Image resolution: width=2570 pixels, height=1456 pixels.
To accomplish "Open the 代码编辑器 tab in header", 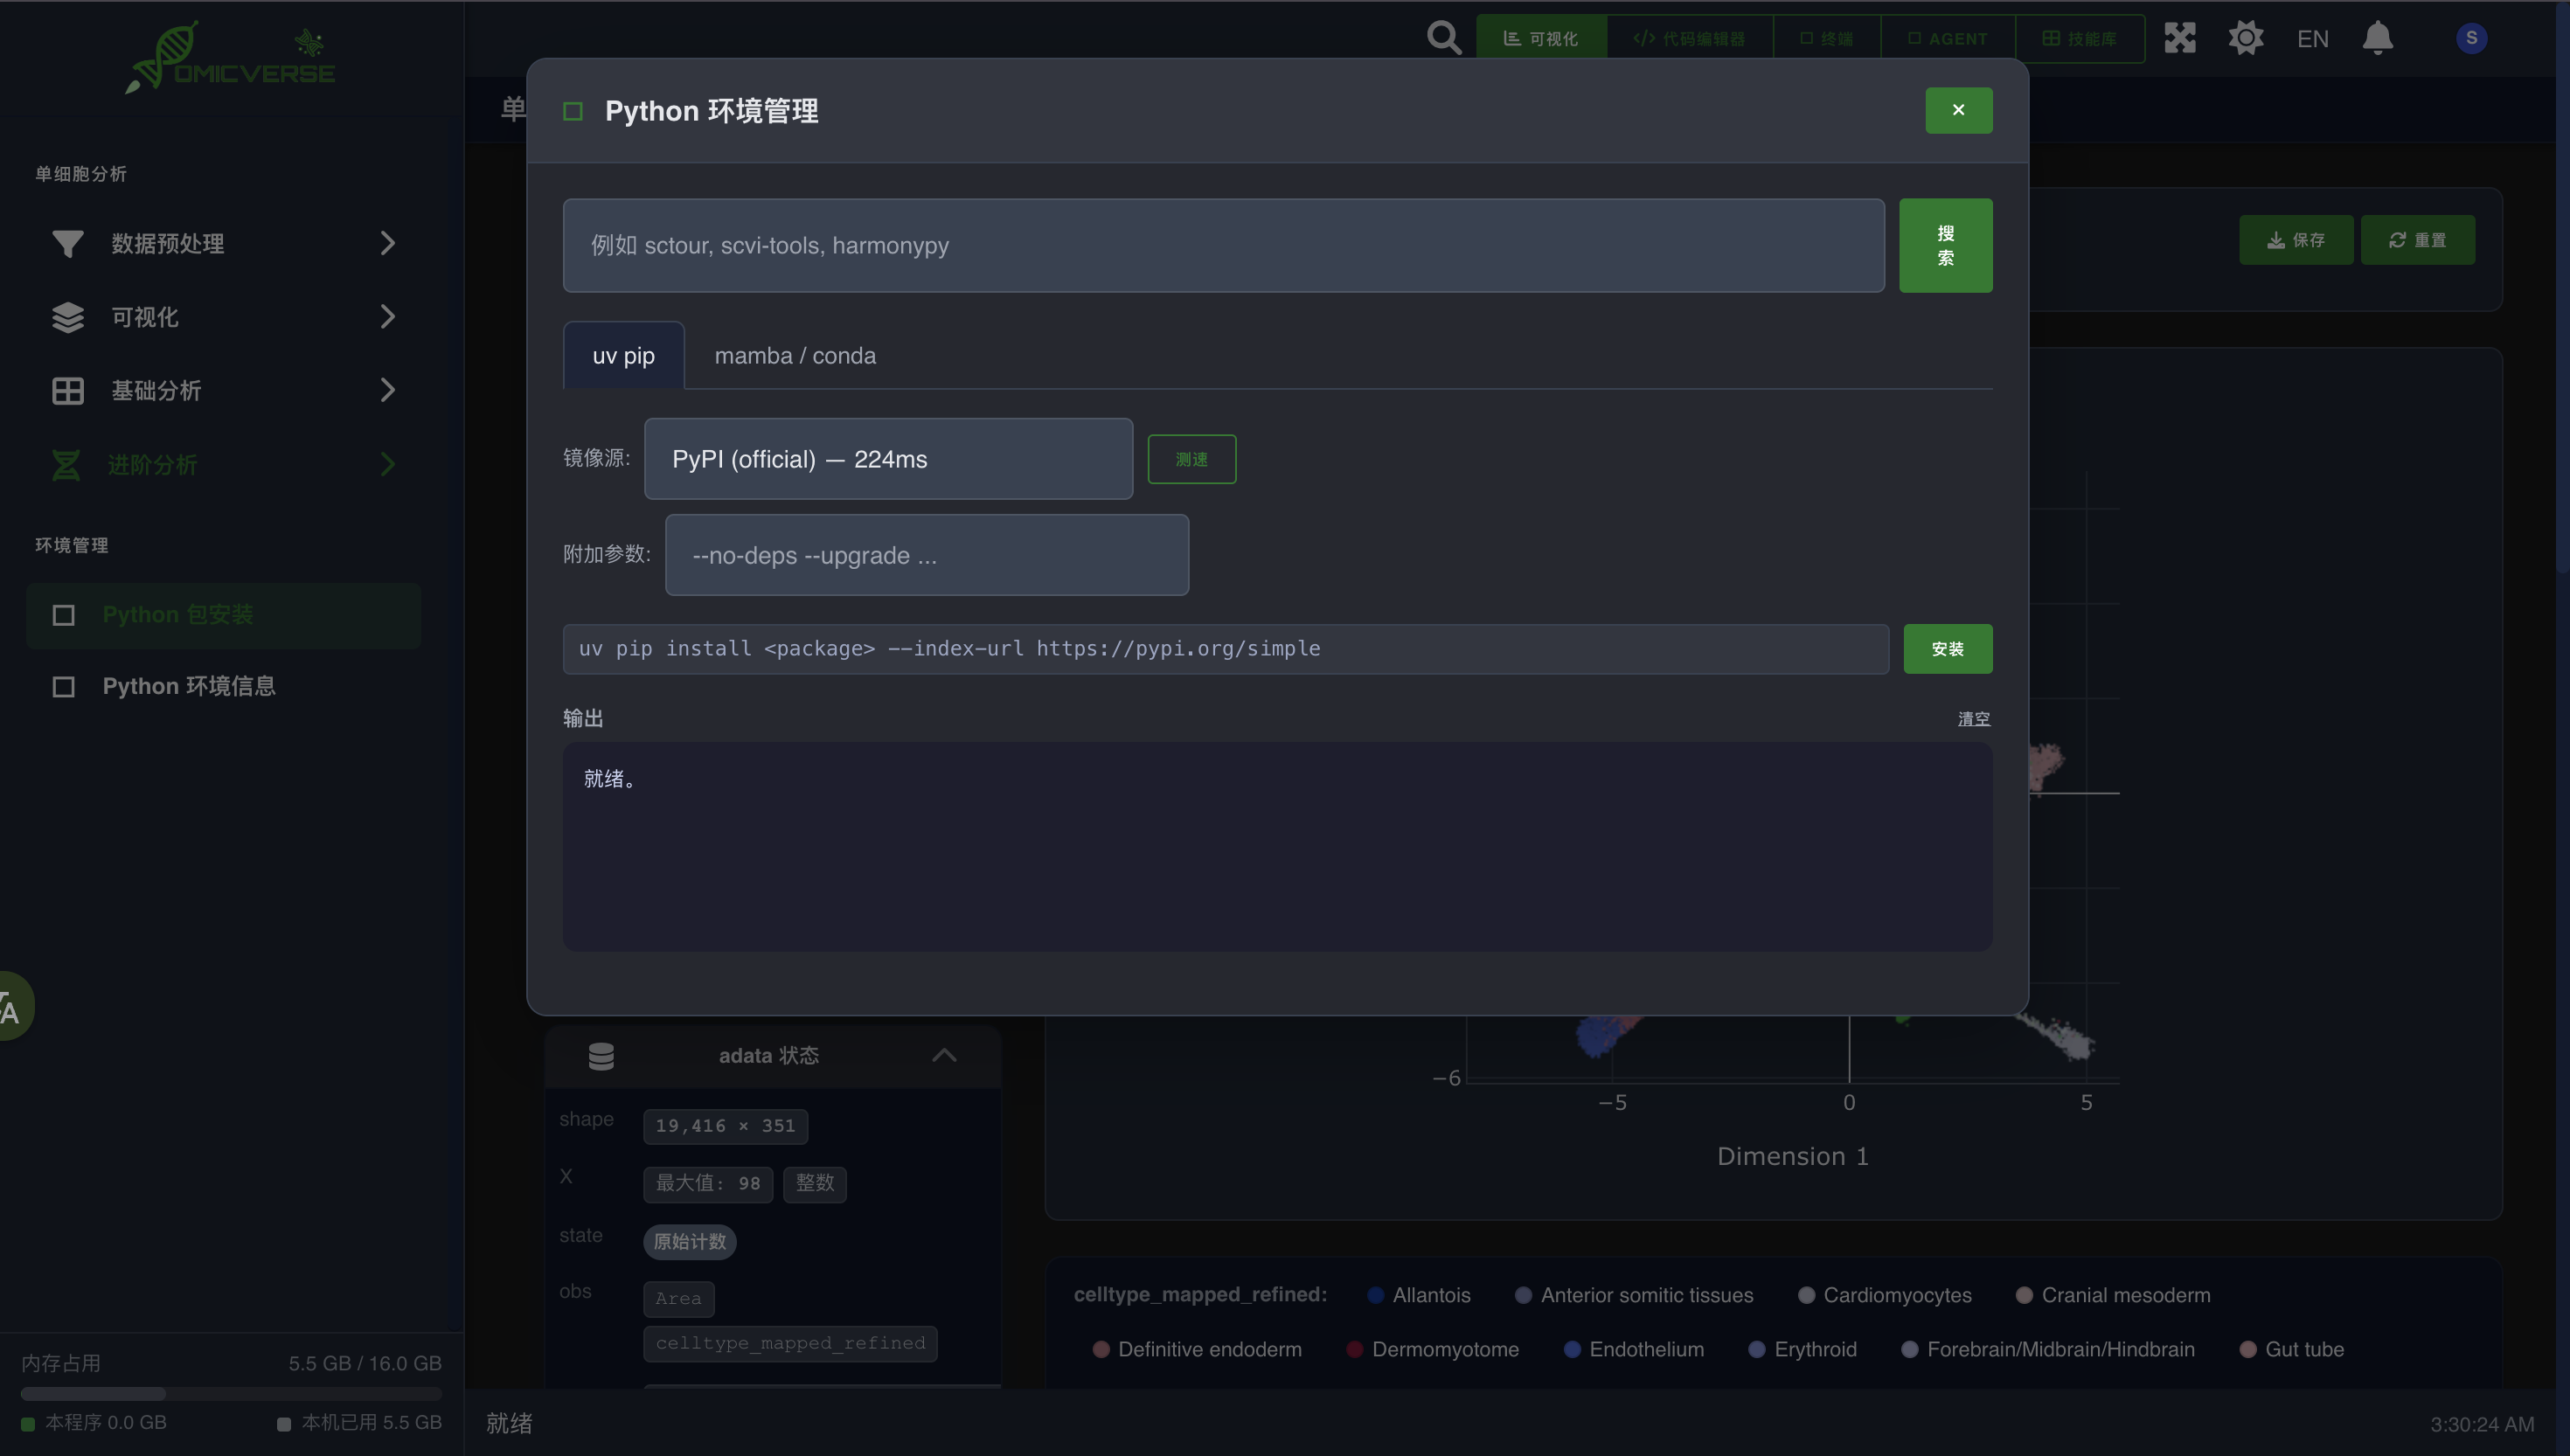I will point(1689,39).
